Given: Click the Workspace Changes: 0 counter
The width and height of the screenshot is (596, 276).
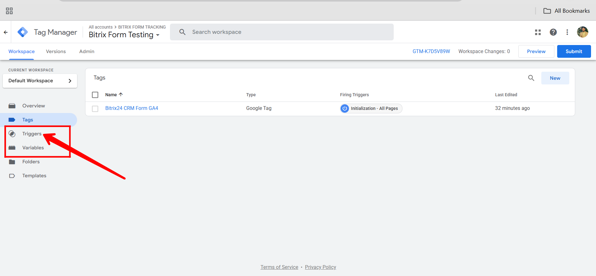Looking at the screenshot, I should [484, 52].
